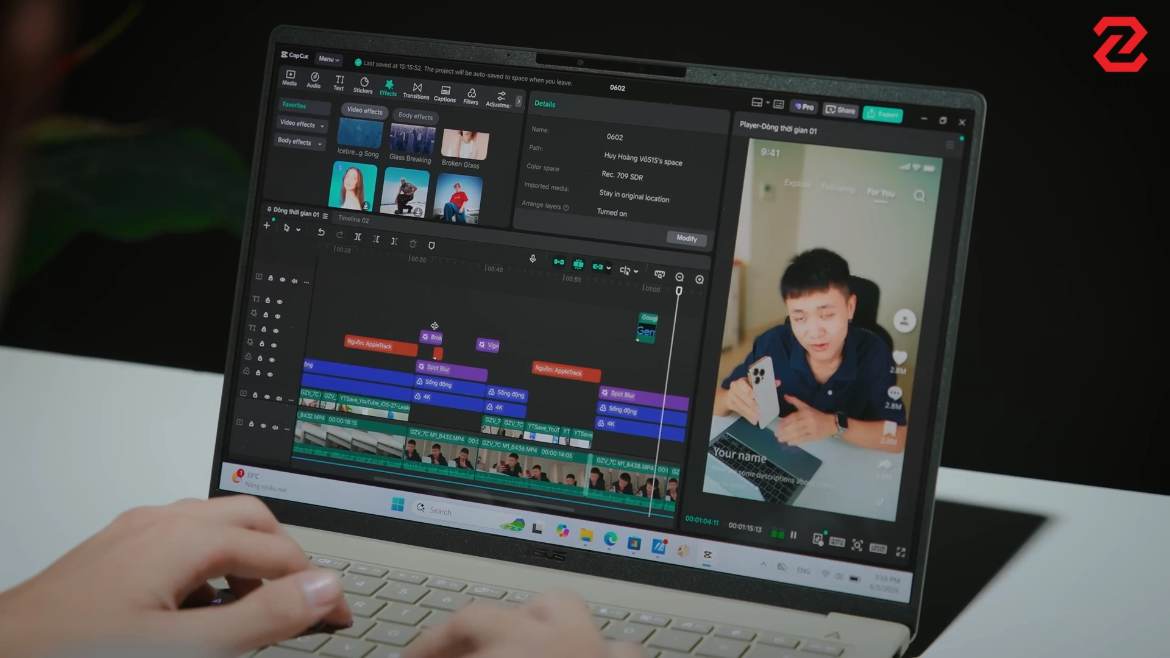The height and width of the screenshot is (658, 1170).
Task: Toggle auto snapping on timeline
Action: coord(578,264)
